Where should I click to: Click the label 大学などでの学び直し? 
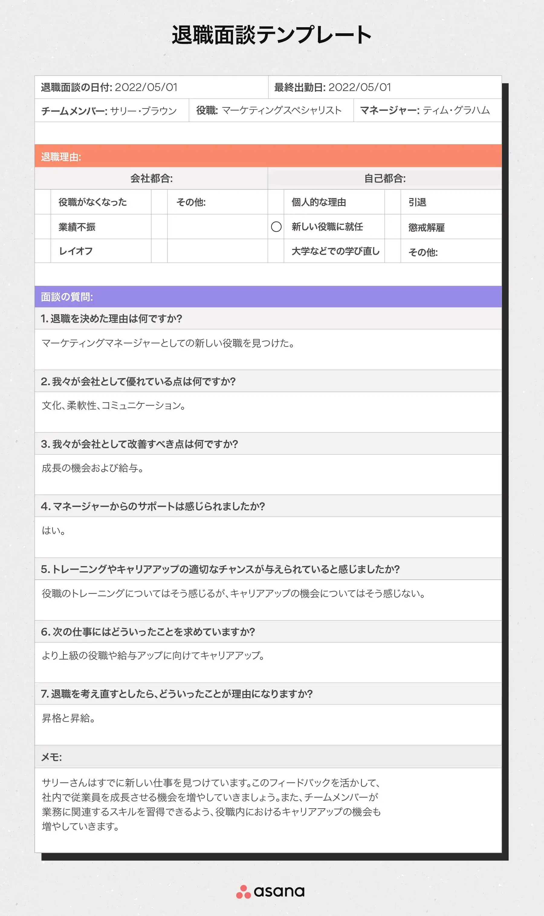(x=335, y=251)
